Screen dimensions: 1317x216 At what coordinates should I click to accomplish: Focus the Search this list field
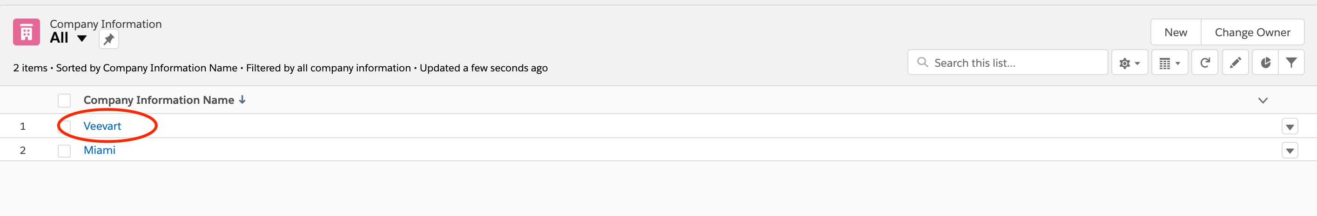click(1015, 63)
